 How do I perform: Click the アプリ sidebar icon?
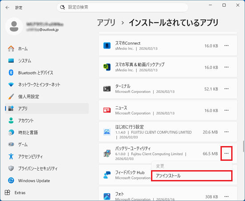point(11,109)
